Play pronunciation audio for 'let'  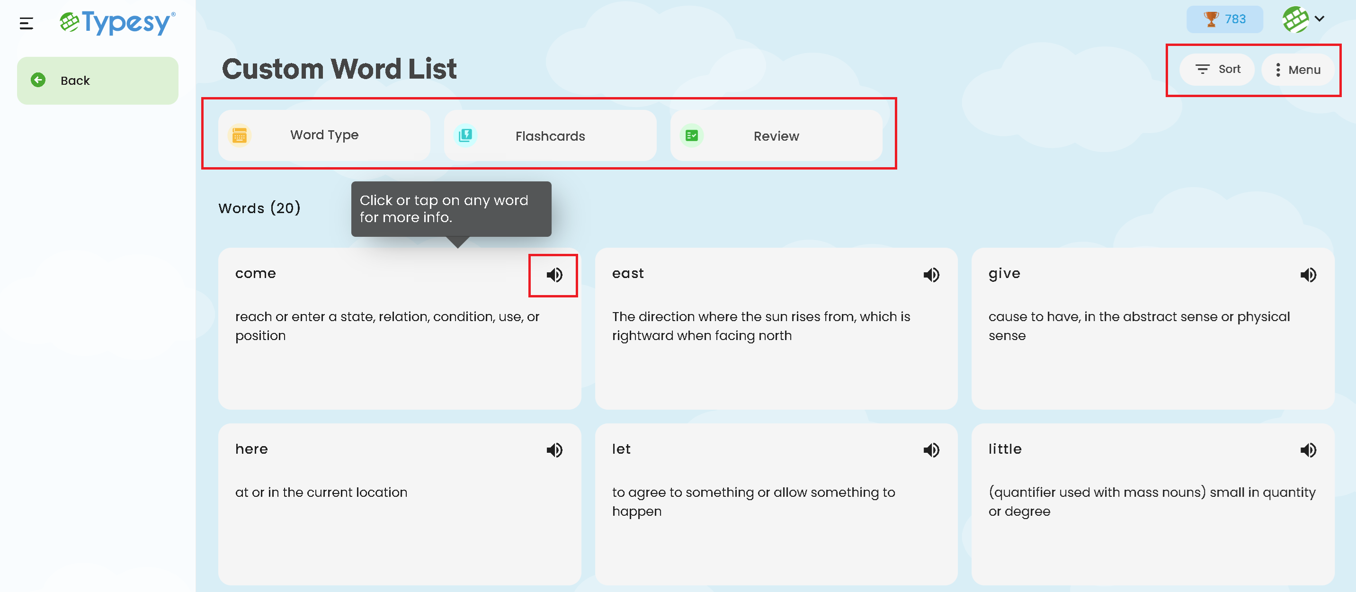931,450
